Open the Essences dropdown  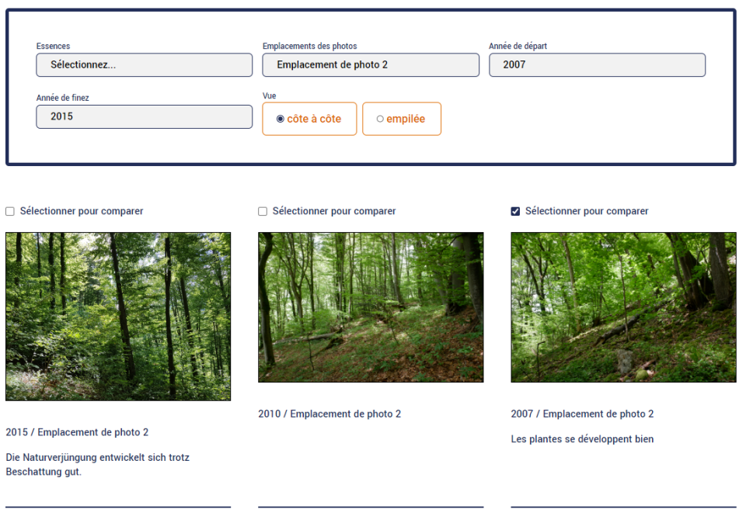coord(145,64)
